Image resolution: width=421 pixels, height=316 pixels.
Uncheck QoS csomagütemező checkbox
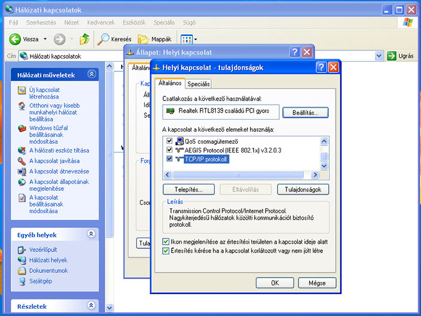pyautogui.click(x=169, y=141)
